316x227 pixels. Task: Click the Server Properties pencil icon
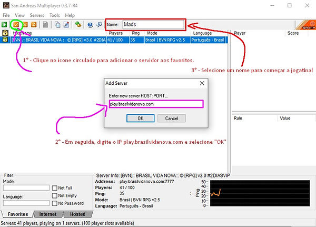pyautogui.click(x=66, y=25)
